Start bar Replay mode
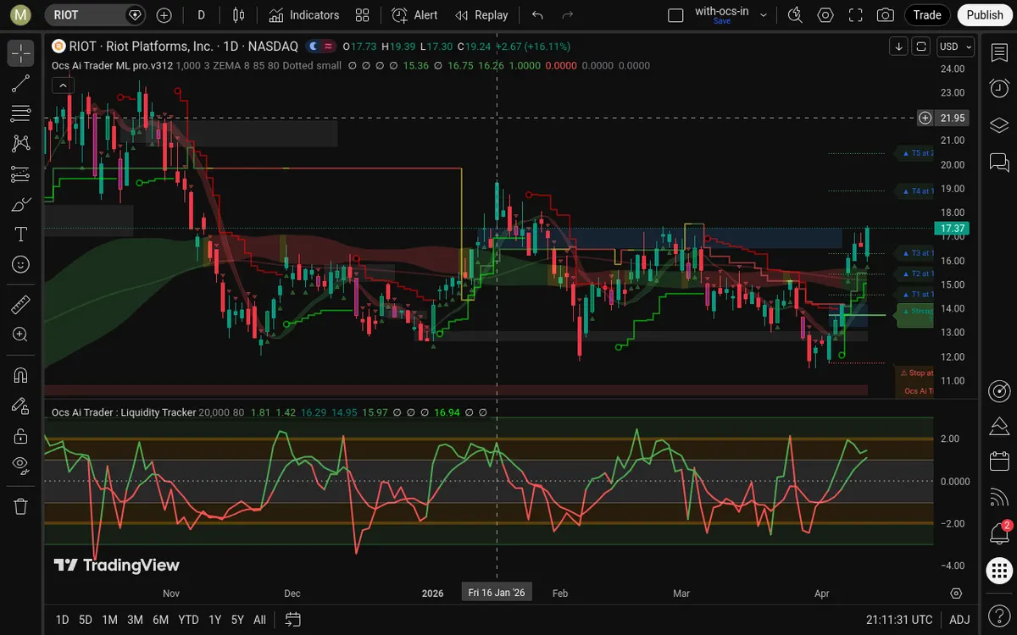Image resolution: width=1017 pixels, height=635 pixels. tap(481, 14)
